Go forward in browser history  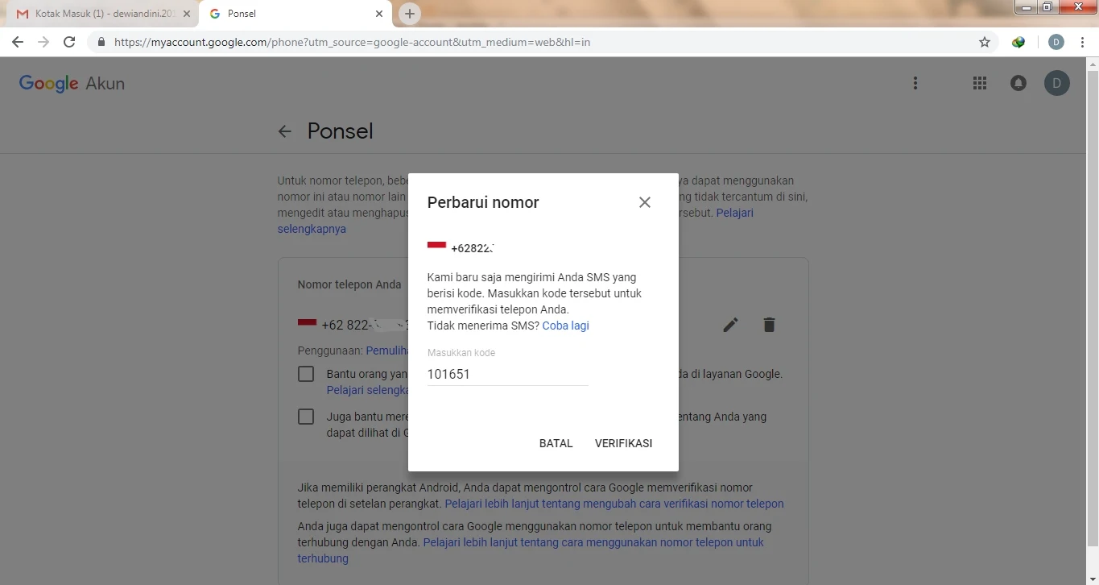pos(43,42)
